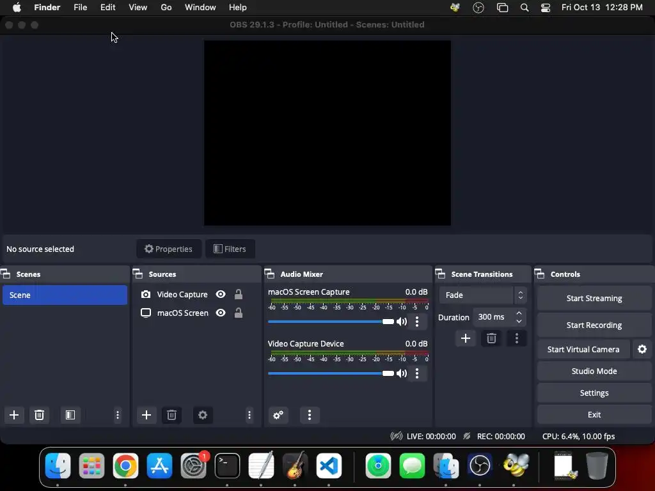Decrease transition duration with down arrow
Viewport: 655px width, 491px height.
519,321
